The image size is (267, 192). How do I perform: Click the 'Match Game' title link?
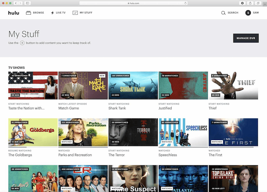point(69,108)
